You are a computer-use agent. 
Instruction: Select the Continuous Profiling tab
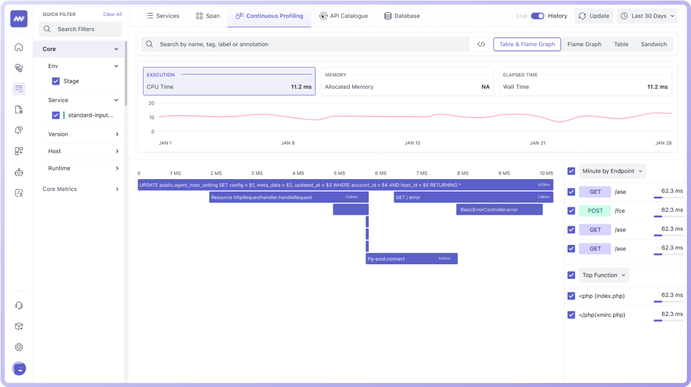pos(269,16)
